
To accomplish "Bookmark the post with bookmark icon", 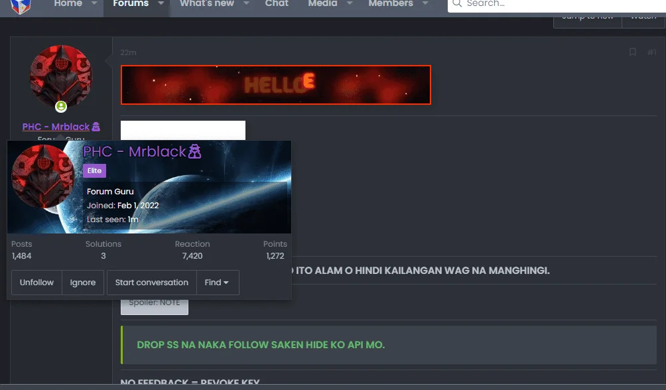I will [x=632, y=52].
